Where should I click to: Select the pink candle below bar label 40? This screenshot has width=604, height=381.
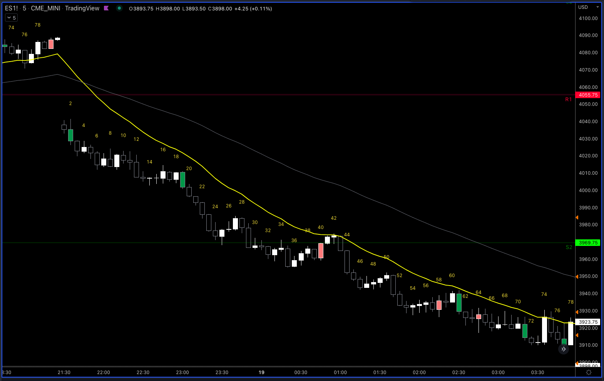coord(321,251)
